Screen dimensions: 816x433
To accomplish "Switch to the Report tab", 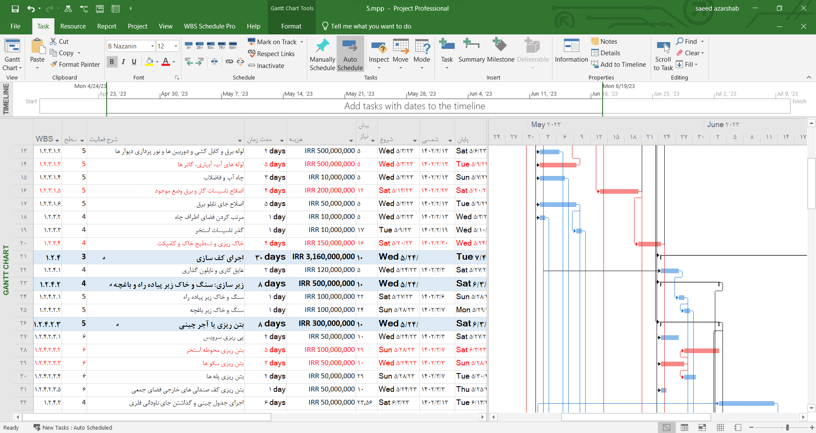I will [107, 26].
